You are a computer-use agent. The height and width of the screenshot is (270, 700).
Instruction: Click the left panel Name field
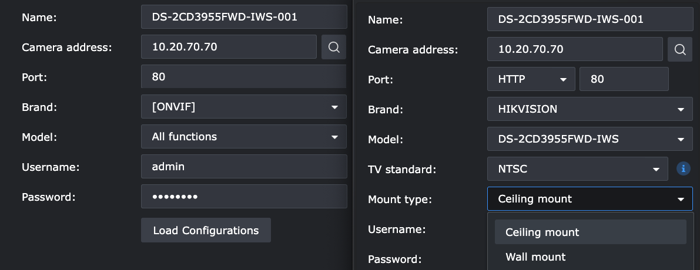click(x=244, y=17)
